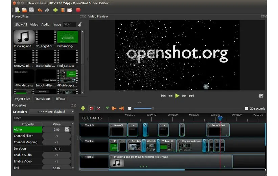This screenshot has height=176, width=278.
Task: Click the Add Marker green triangle icon
Action: click(x=107, y=108)
